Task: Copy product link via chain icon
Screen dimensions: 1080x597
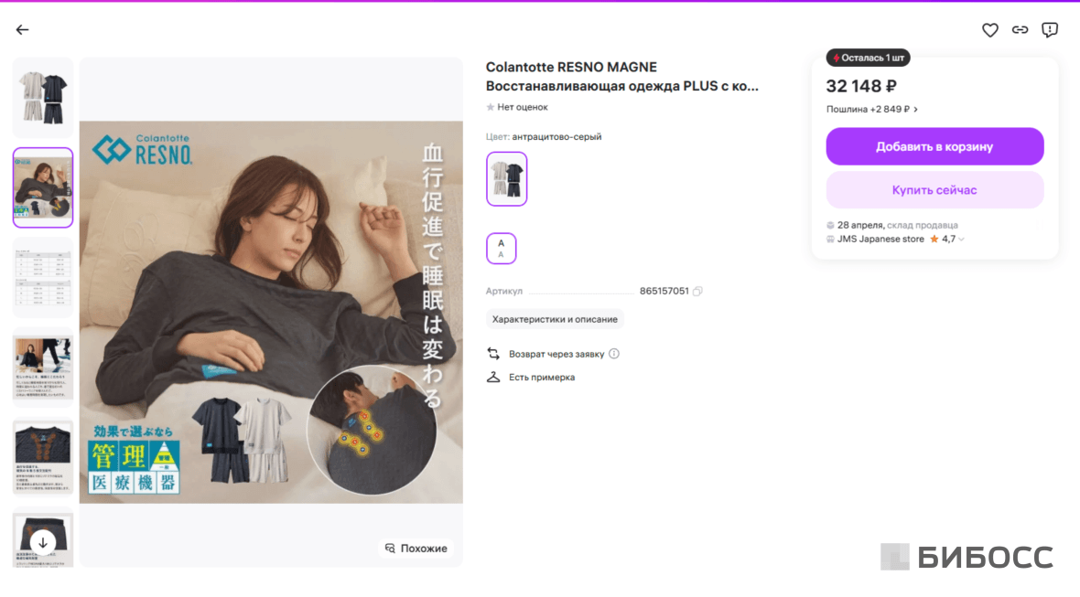Action: 1020,29
